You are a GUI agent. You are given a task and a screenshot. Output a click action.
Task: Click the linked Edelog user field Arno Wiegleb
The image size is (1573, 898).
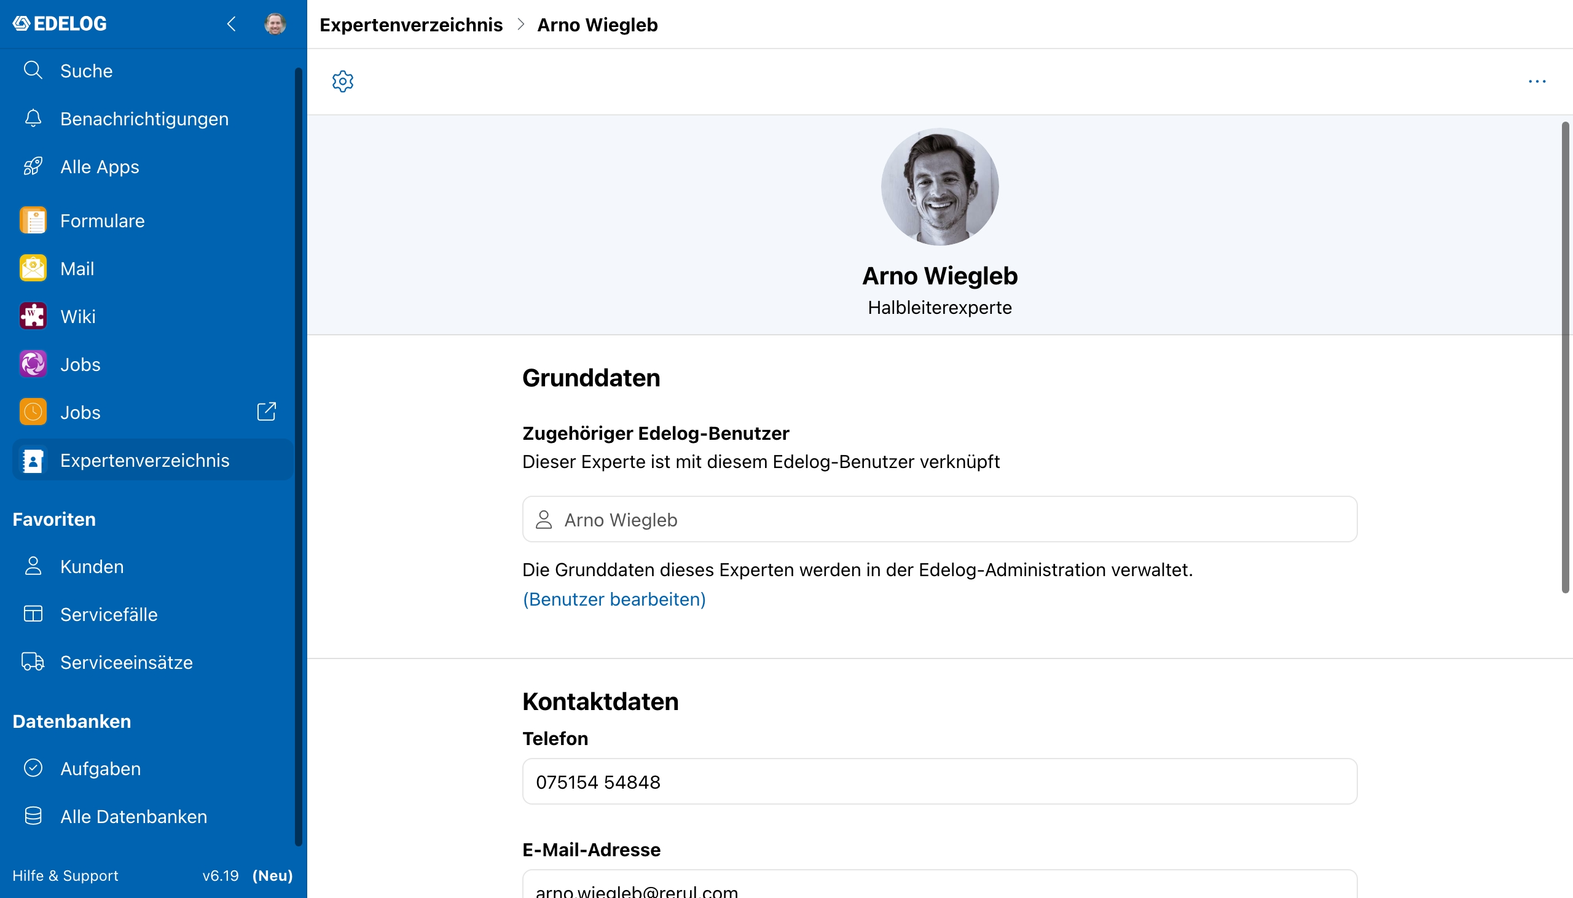[x=939, y=519]
